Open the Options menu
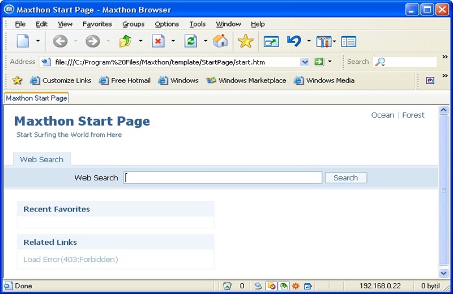The height and width of the screenshot is (294, 453). (x=167, y=24)
